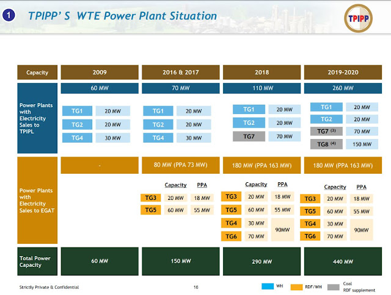
Task: Click the Capacity heading under 2018 EGAT section
Action: pos(256,184)
